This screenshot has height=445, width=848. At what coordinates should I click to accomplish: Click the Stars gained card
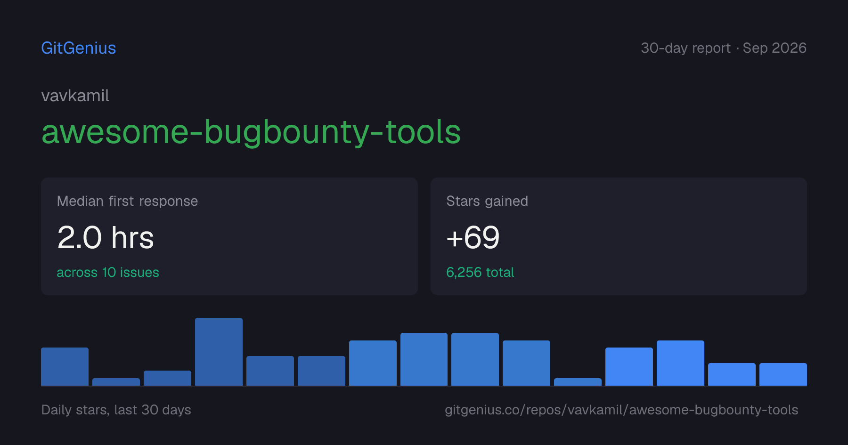point(619,236)
